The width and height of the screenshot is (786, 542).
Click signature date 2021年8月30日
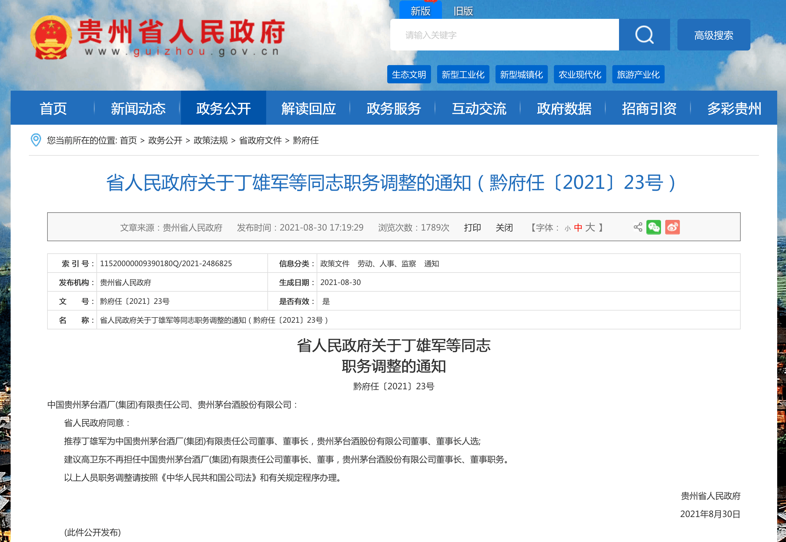pyautogui.click(x=710, y=514)
